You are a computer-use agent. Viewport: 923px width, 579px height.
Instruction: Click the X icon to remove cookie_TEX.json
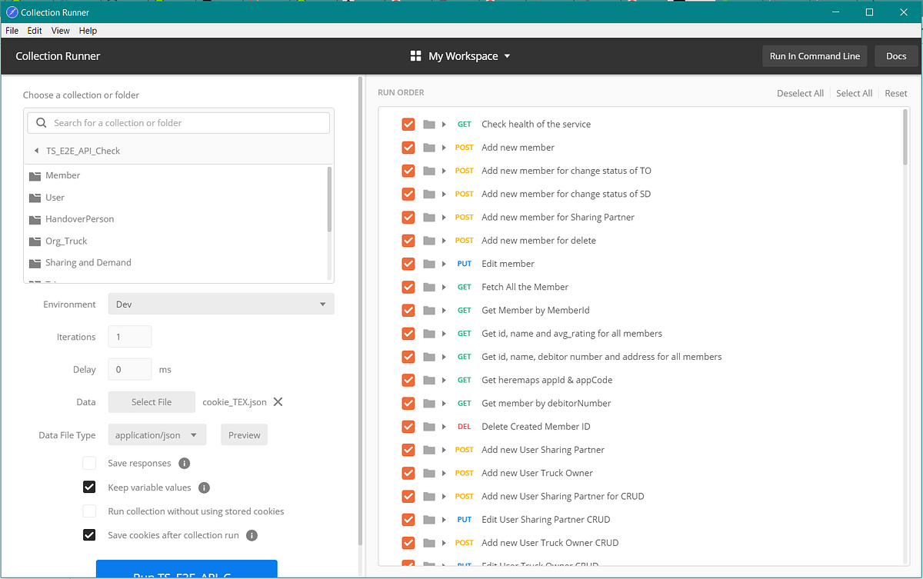click(x=278, y=401)
